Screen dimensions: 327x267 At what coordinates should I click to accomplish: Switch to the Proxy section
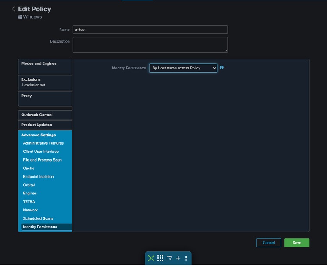pyautogui.click(x=45, y=99)
